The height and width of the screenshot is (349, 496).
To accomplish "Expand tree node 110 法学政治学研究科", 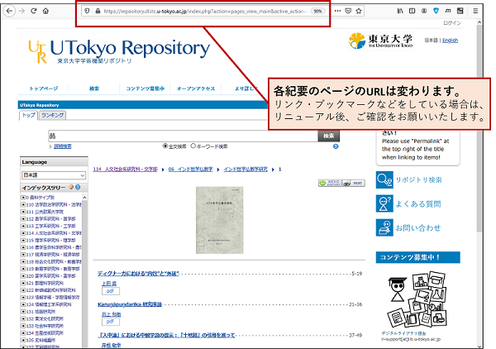I will tap(23, 205).
